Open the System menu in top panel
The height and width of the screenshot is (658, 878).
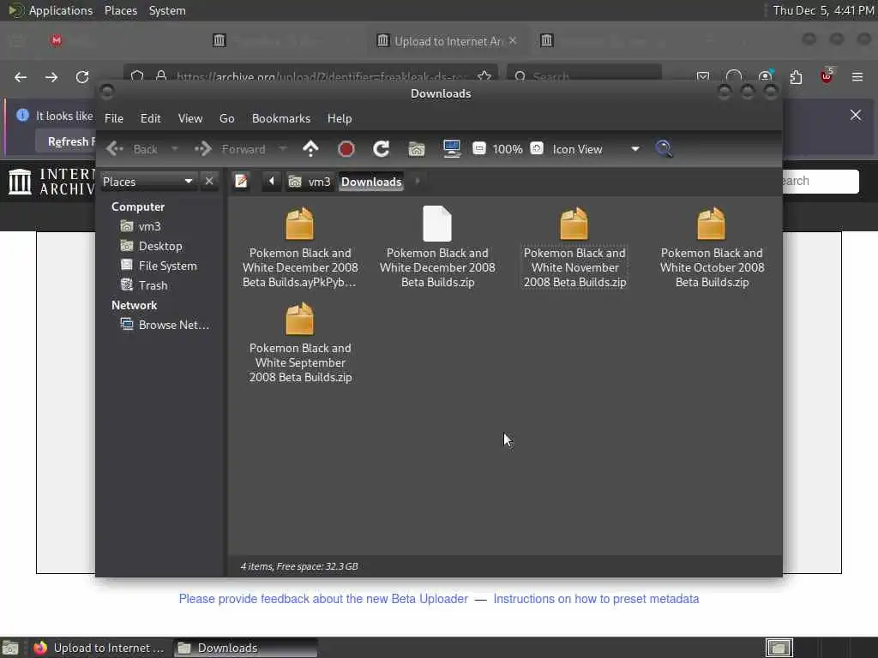167,10
